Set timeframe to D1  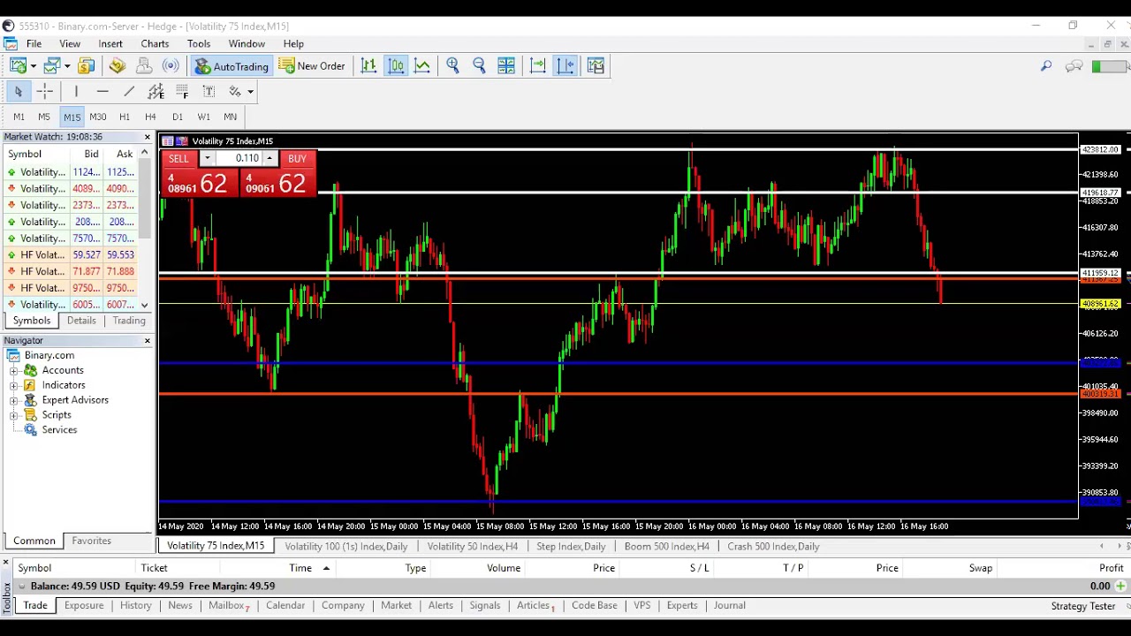click(x=178, y=117)
